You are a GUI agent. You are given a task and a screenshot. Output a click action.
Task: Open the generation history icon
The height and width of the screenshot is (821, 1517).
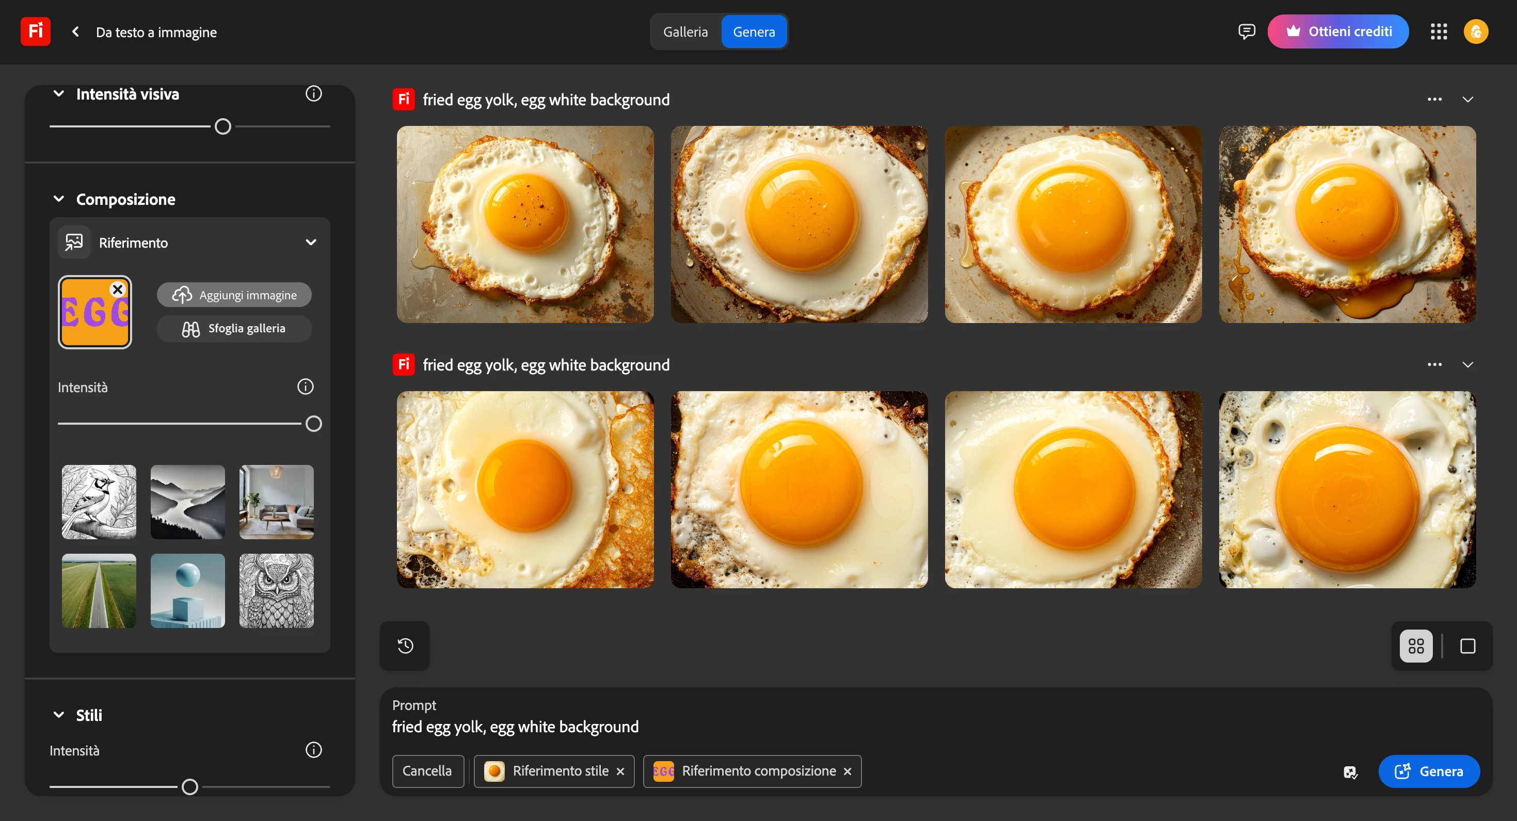point(405,646)
